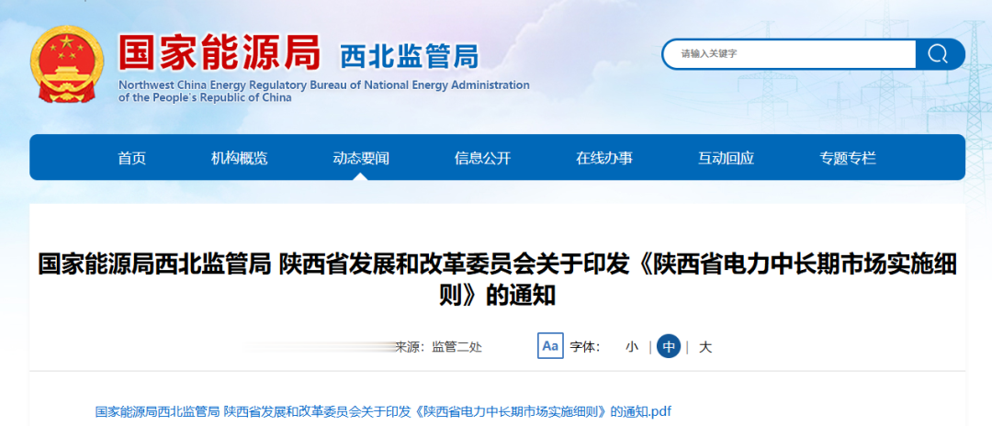The image size is (992, 426).
Task: Open the 信息公开 menu item
Action: [x=482, y=158]
